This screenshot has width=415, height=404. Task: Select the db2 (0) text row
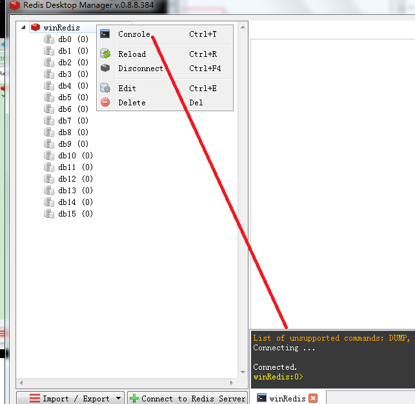74,63
